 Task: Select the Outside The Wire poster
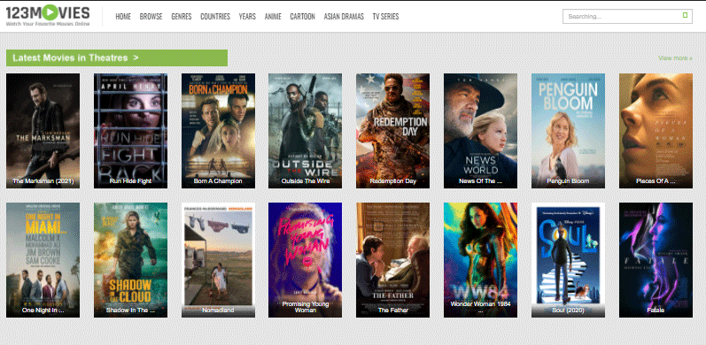306,131
